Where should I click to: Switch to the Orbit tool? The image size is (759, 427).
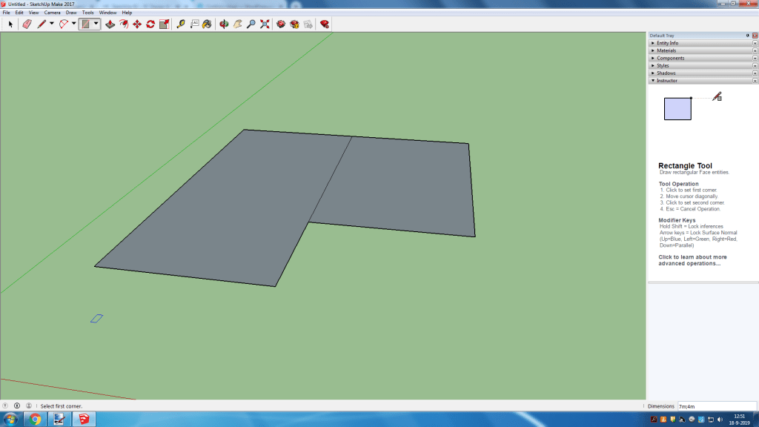[225, 24]
